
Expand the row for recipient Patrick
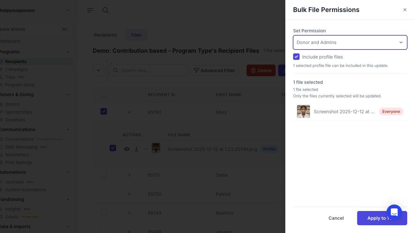pos(129,194)
